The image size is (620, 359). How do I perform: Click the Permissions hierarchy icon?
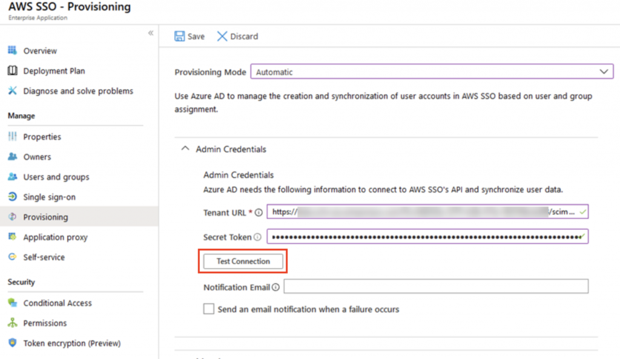12,323
